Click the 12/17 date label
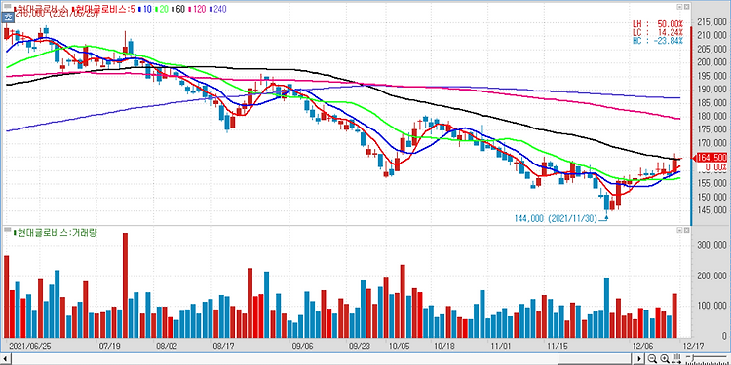Screen dimensions: 731x365 point(693,347)
